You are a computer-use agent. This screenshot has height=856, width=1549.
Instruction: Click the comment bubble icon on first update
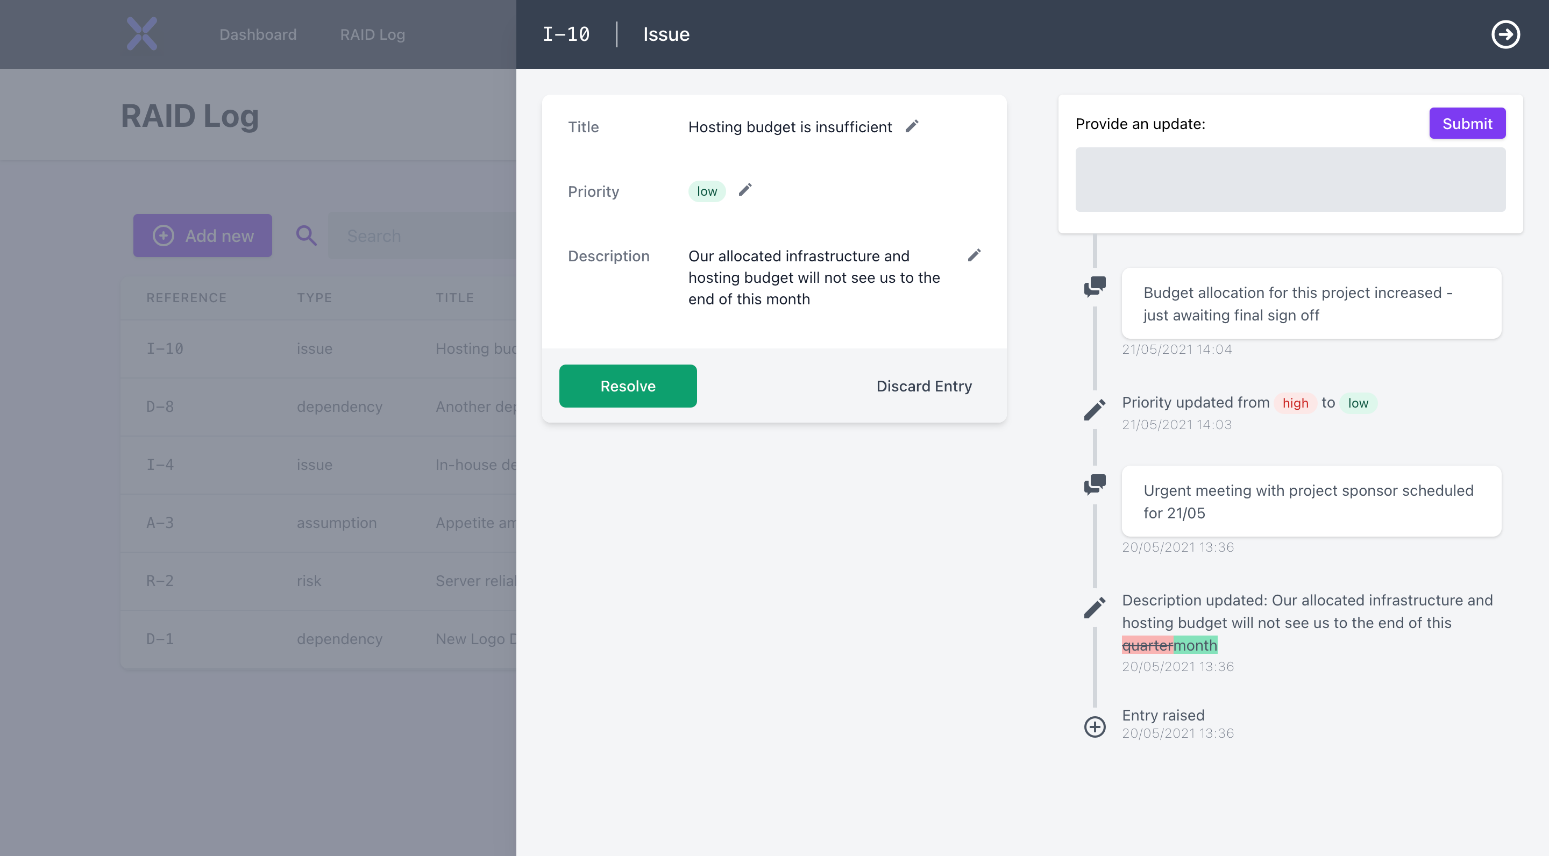1095,286
